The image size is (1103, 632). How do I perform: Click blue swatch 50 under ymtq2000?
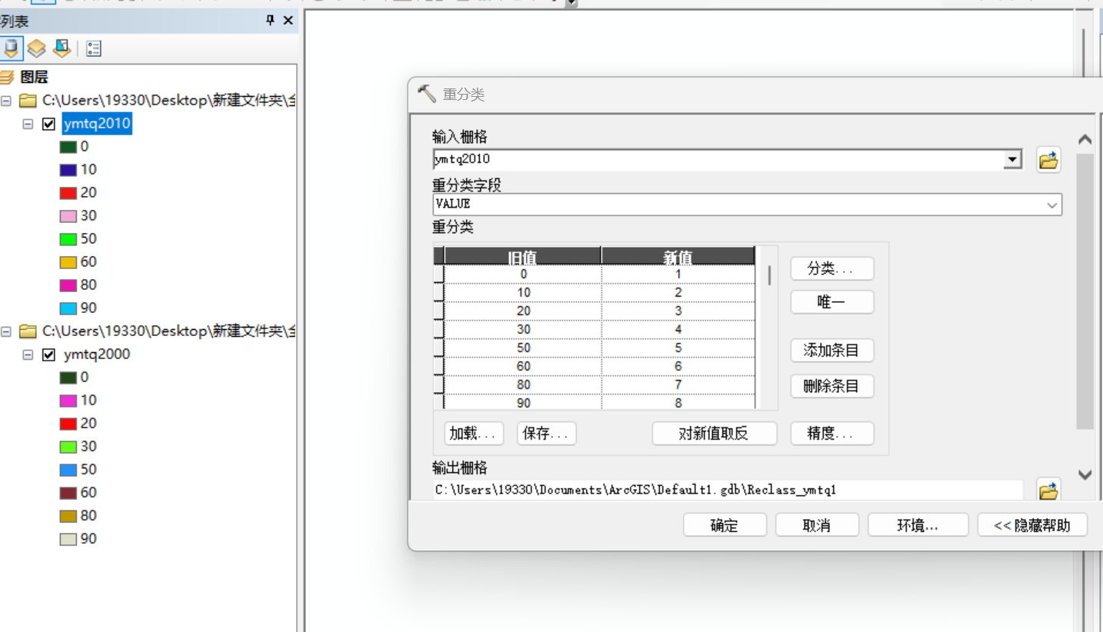(68, 470)
